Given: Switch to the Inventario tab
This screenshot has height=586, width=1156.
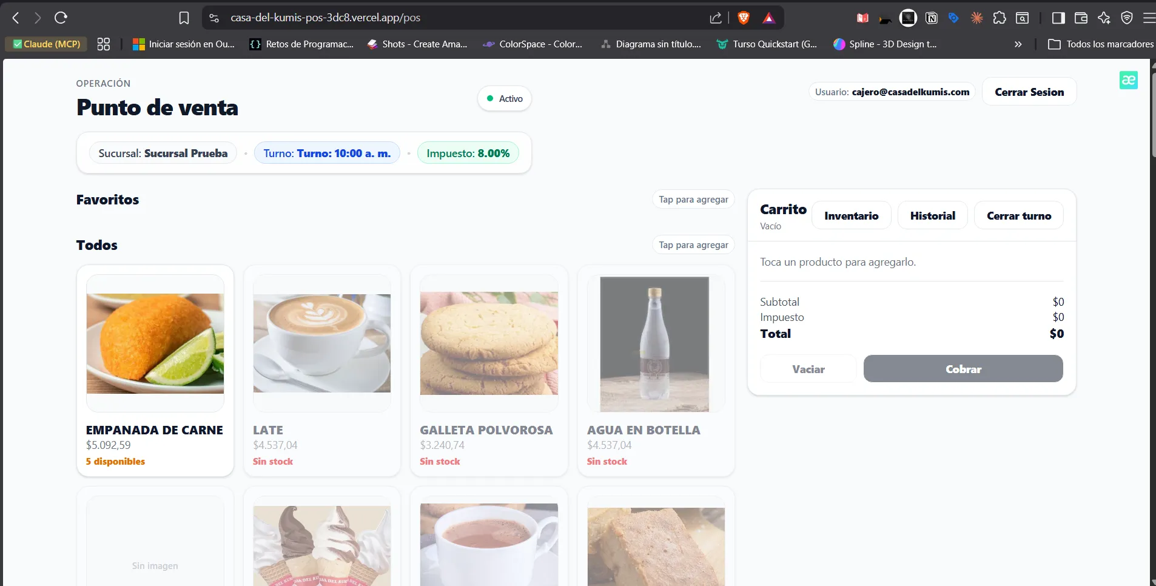Looking at the screenshot, I should click(852, 215).
